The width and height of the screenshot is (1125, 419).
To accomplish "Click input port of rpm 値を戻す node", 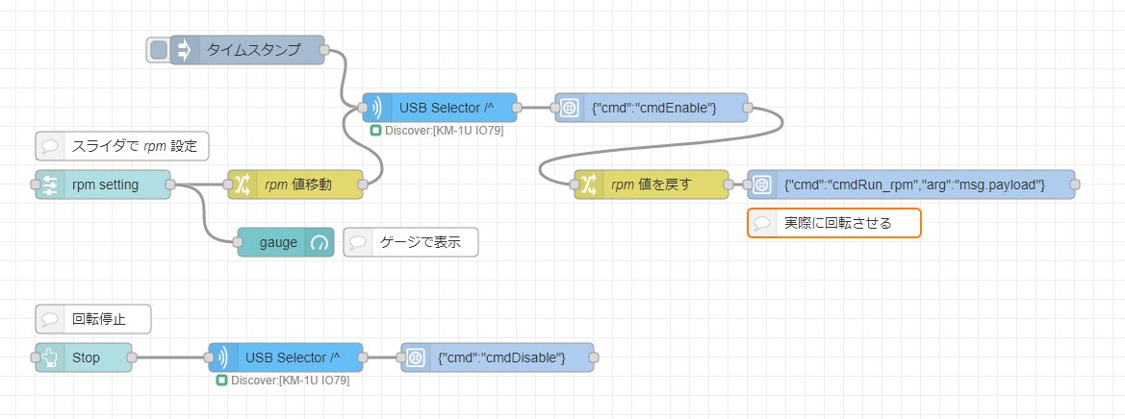I will click(x=574, y=185).
